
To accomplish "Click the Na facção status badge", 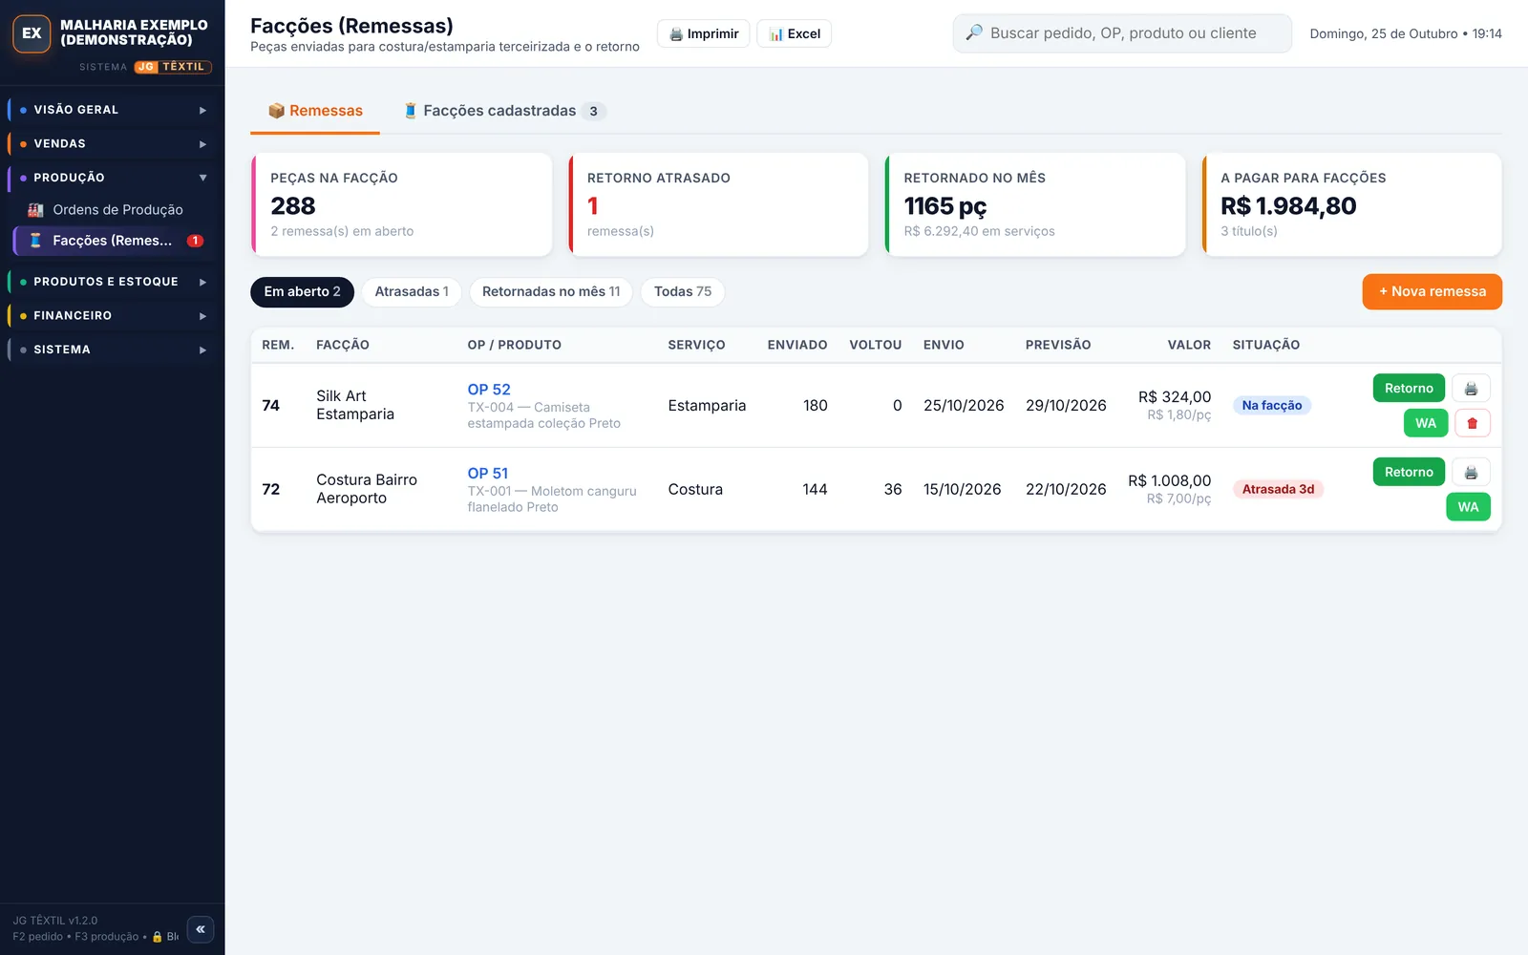I will pos(1272,406).
